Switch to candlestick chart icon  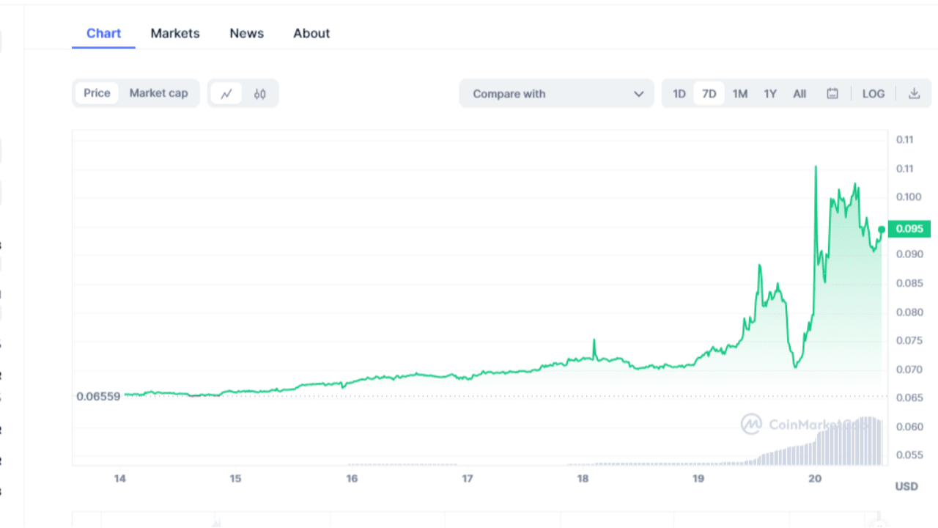tap(260, 94)
